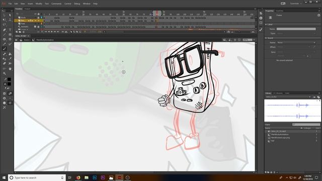Open the Commands menu

[56, 4]
